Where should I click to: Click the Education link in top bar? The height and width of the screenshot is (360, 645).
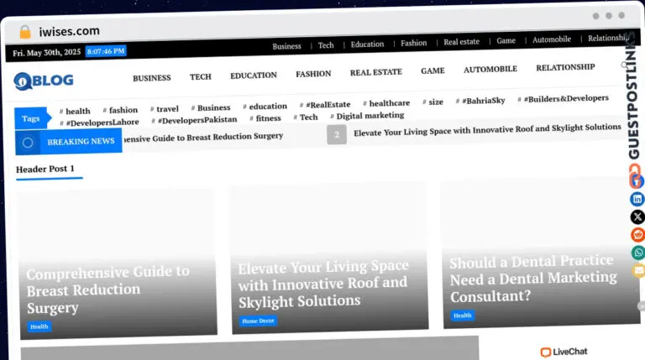(x=367, y=44)
